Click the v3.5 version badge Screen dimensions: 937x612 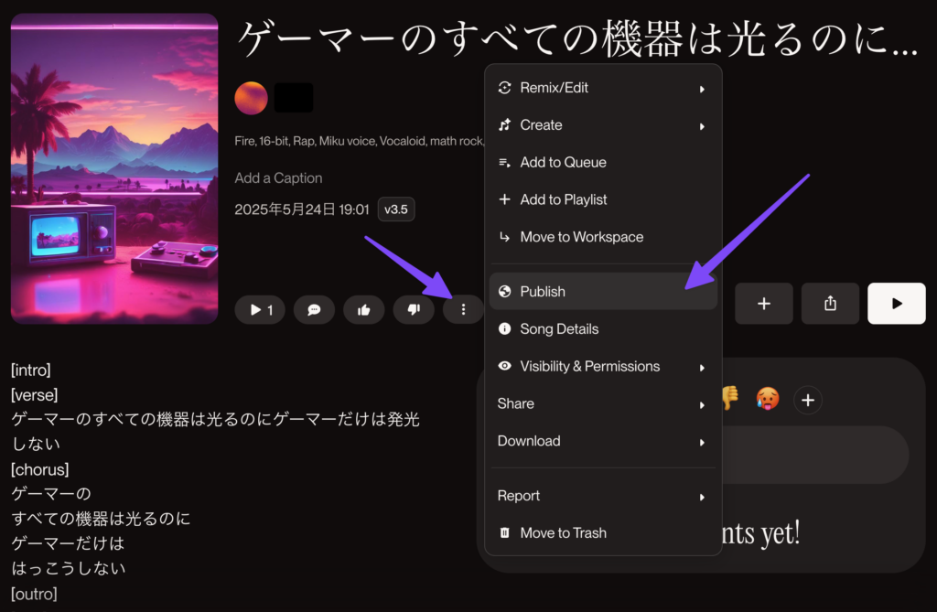[x=396, y=209]
